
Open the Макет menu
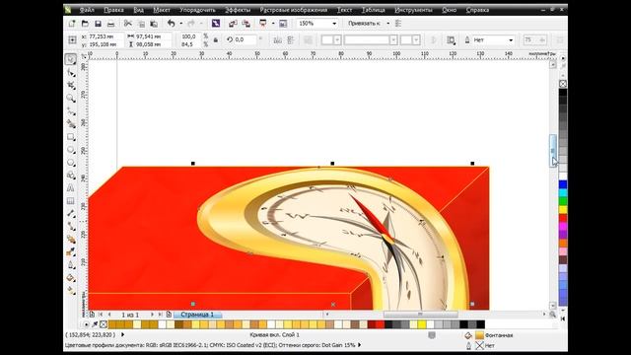[162, 10]
